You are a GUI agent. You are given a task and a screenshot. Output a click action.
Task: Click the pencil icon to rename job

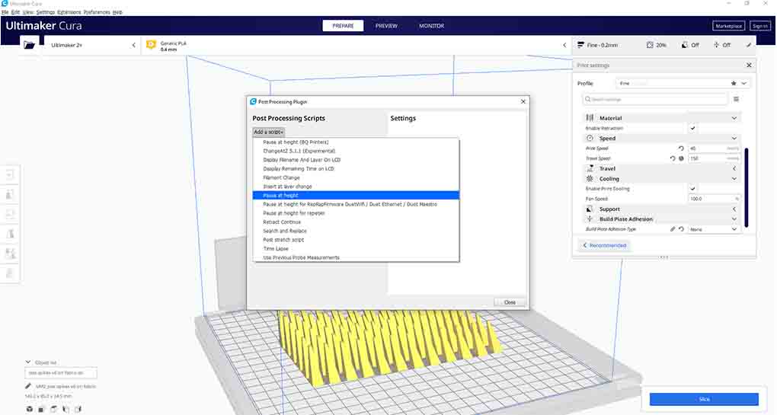(x=28, y=386)
